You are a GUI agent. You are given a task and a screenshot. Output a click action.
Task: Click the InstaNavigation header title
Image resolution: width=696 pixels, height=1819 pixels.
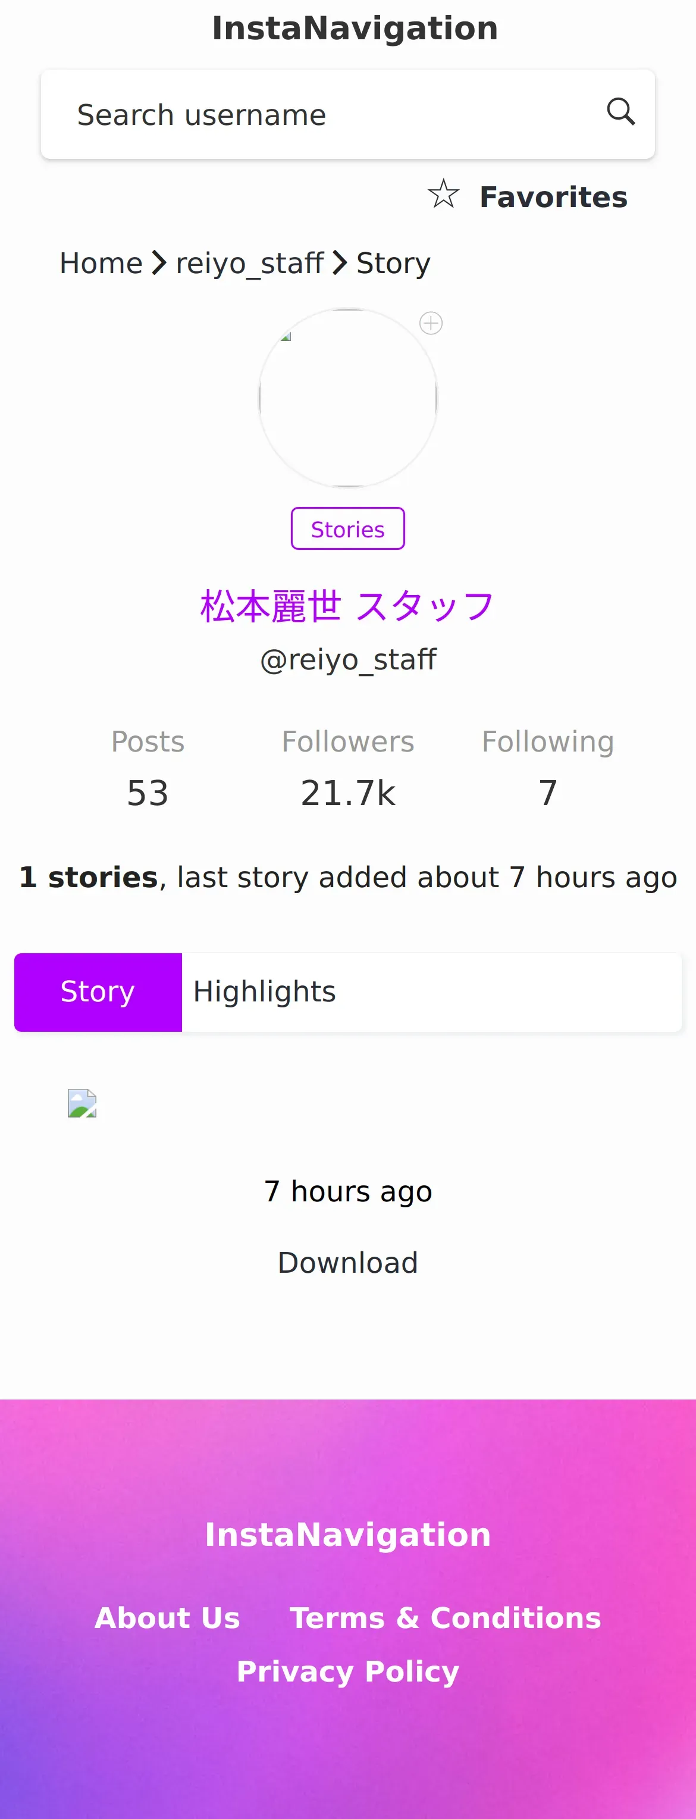click(x=355, y=29)
